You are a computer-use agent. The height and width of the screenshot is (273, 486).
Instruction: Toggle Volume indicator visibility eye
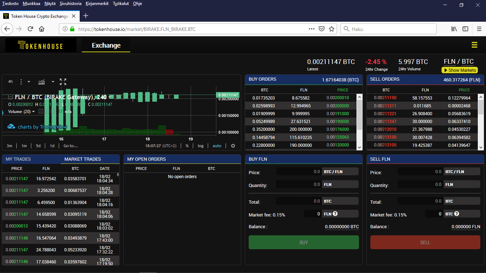tap(41, 112)
